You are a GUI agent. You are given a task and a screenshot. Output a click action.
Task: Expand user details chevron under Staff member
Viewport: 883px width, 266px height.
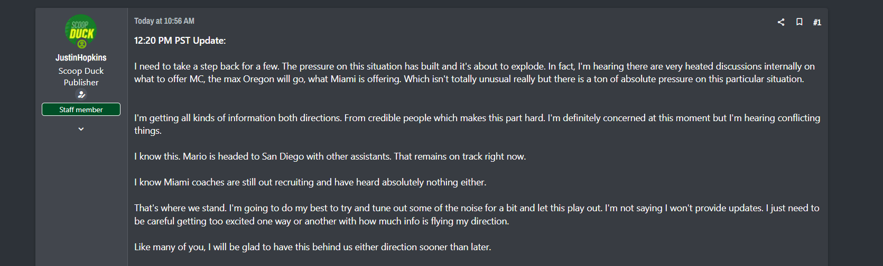81,129
